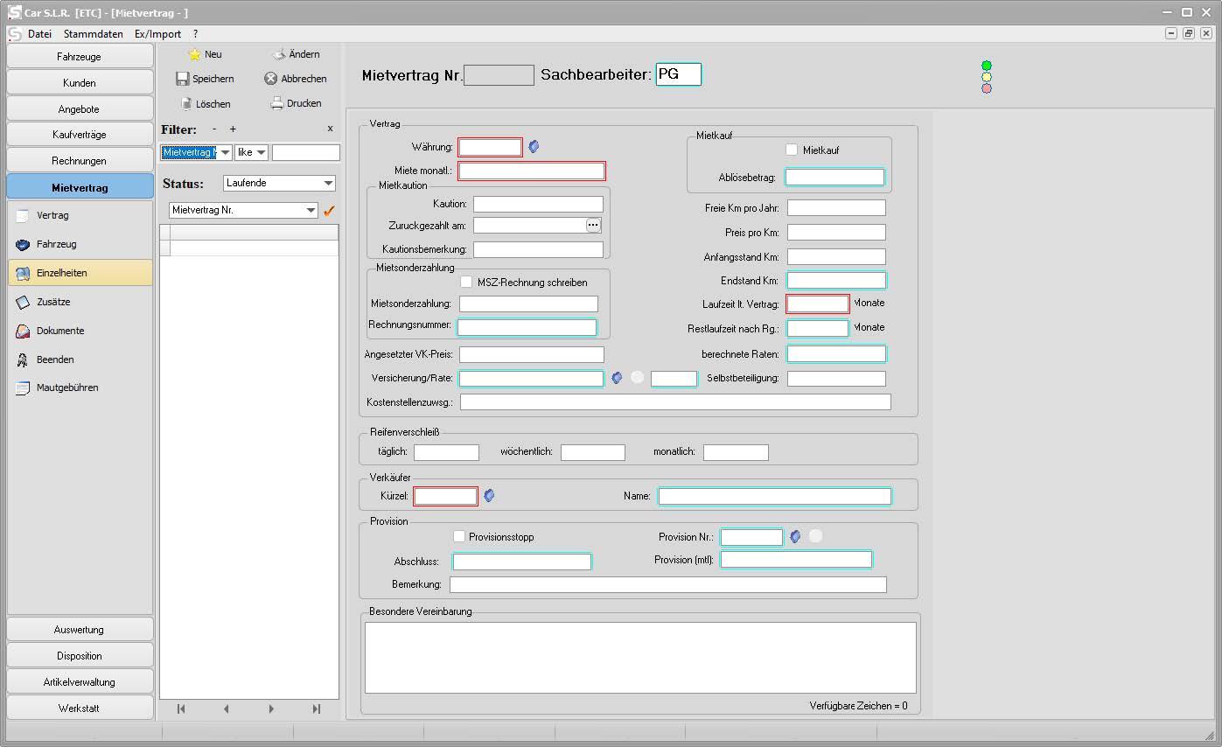Open the Stammdaten menu
The width and height of the screenshot is (1222, 747).
tap(93, 34)
